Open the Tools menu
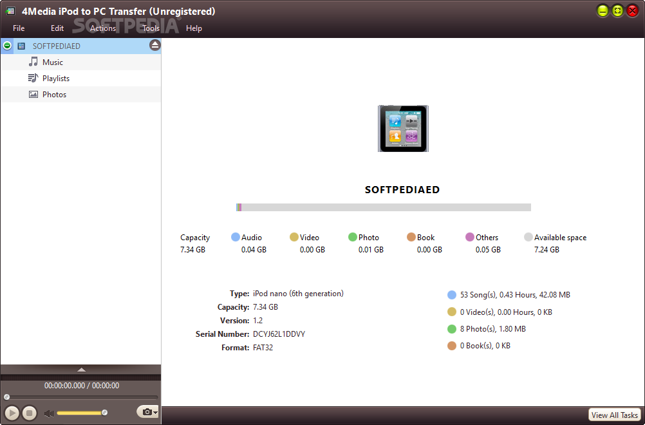Screen dimensions: 645x425 click(151, 28)
